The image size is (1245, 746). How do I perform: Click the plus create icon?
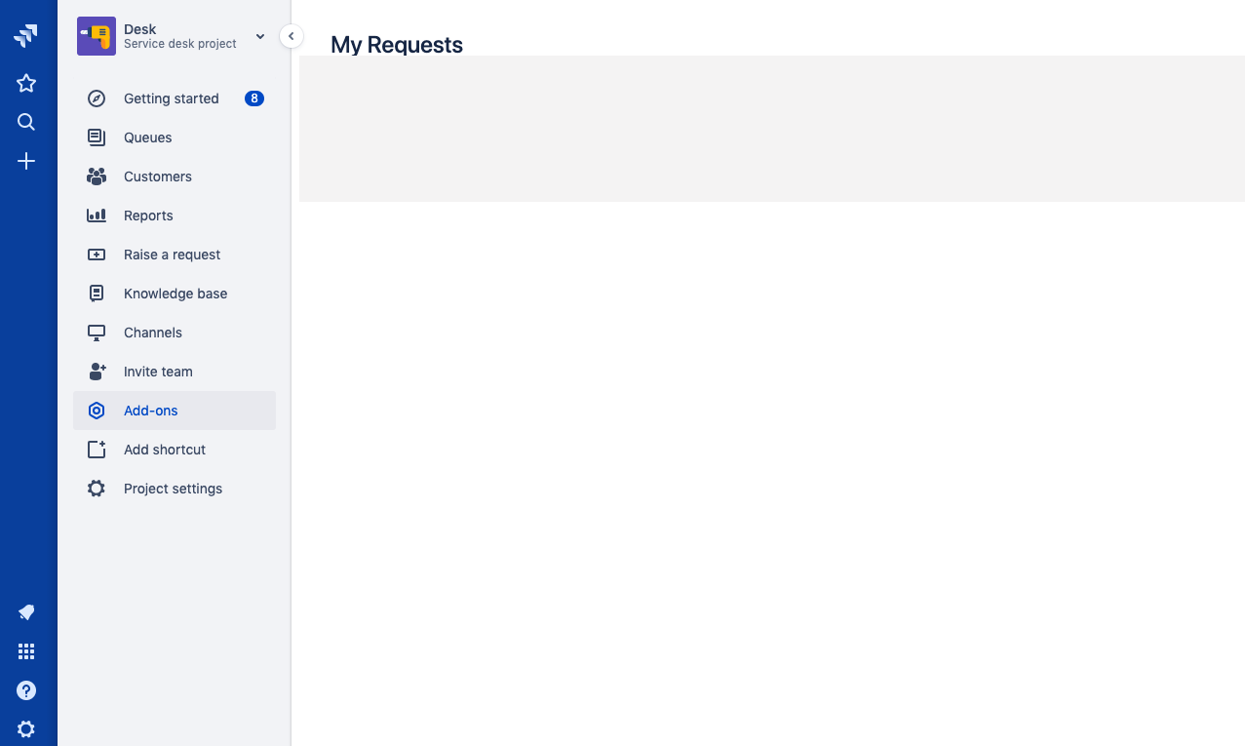click(26, 161)
